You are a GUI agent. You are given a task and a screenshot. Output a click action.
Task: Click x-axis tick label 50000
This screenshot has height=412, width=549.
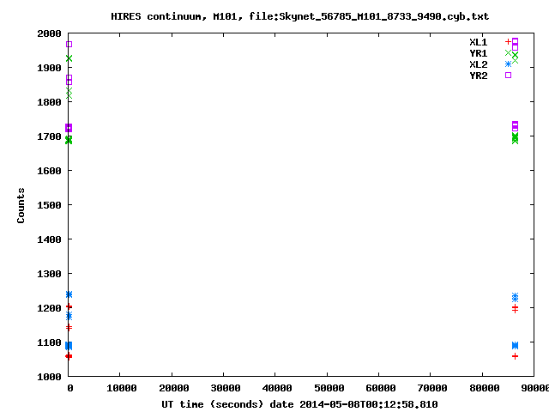(x=329, y=388)
